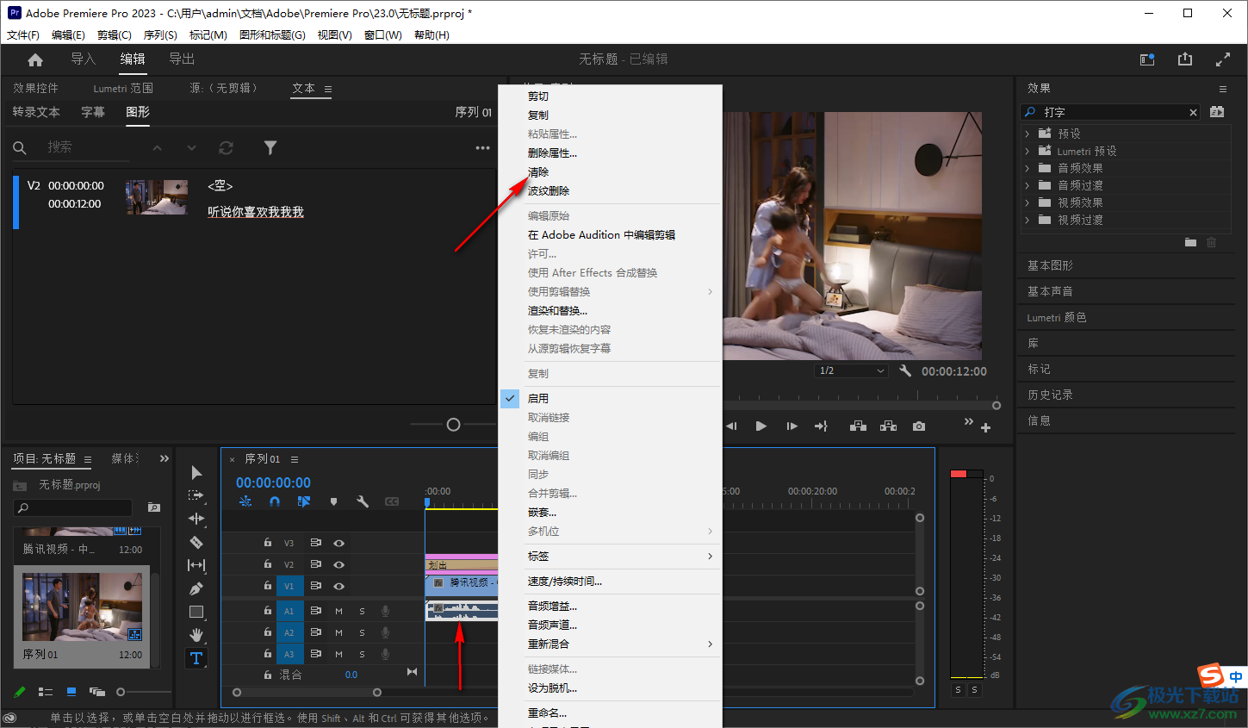
Task: Switch project panel to list view
Action: pos(46,692)
